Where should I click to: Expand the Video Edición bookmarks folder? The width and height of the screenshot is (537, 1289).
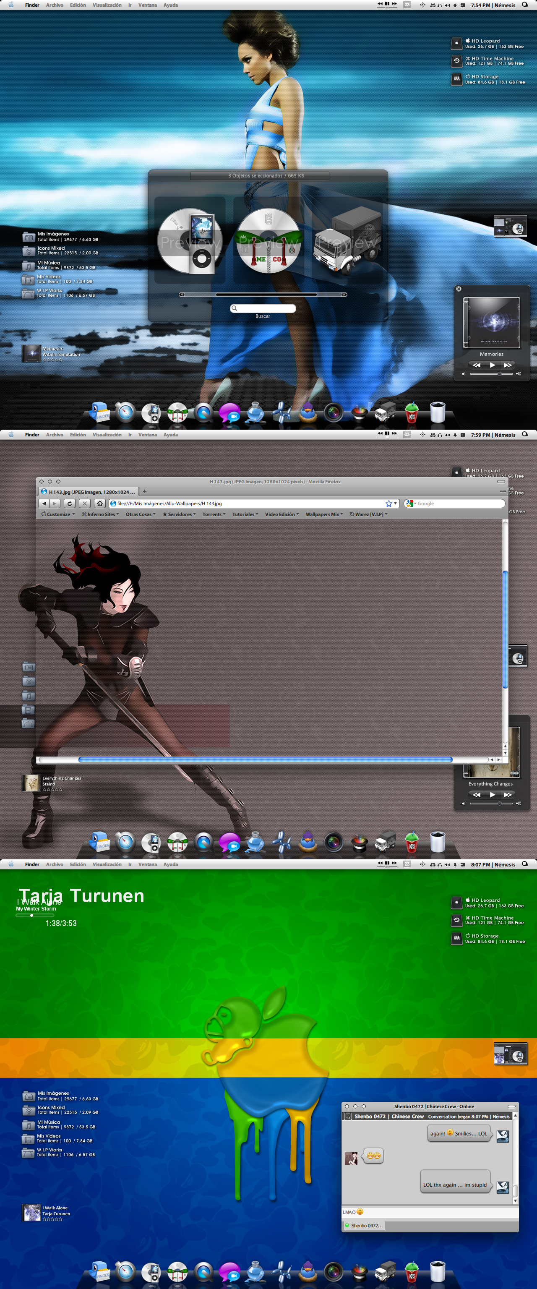click(282, 514)
